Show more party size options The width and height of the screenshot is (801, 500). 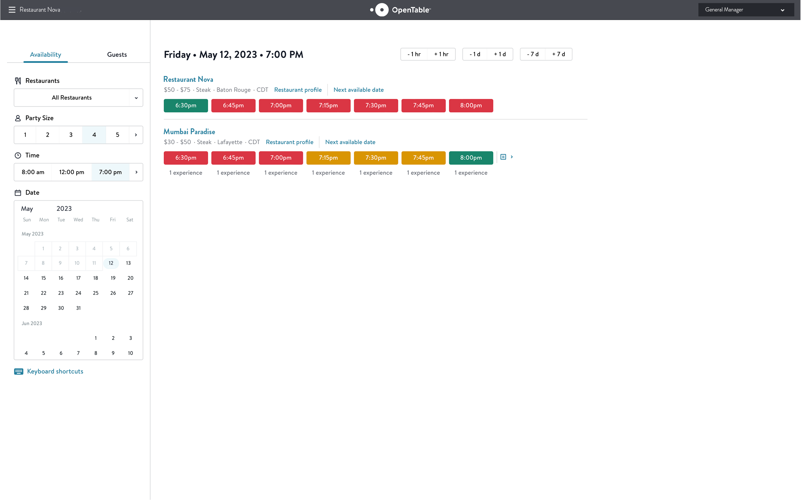tap(136, 135)
